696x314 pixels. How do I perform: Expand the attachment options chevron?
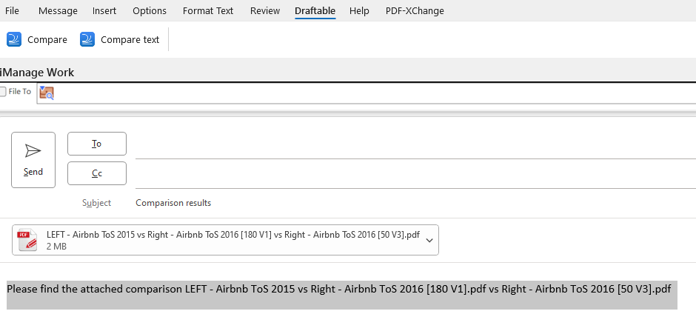(x=429, y=240)
